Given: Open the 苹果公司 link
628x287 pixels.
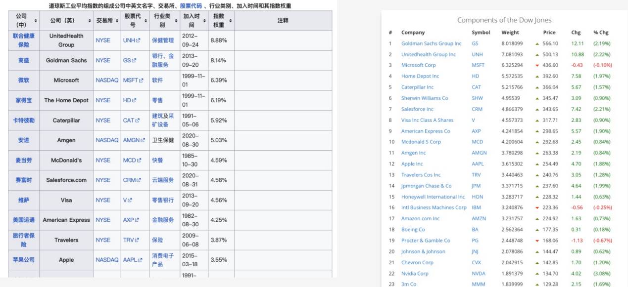Looking at the screenshot, I should [x=24, y=260].
